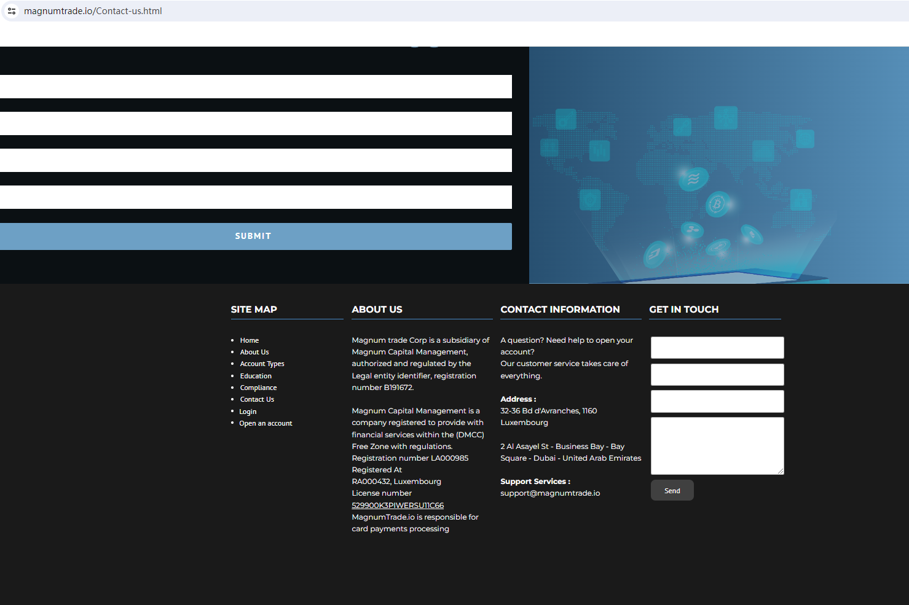Viewport: 909px width, 605px height.
Task: Click the SUBMIT button
Action: point(256,236)
